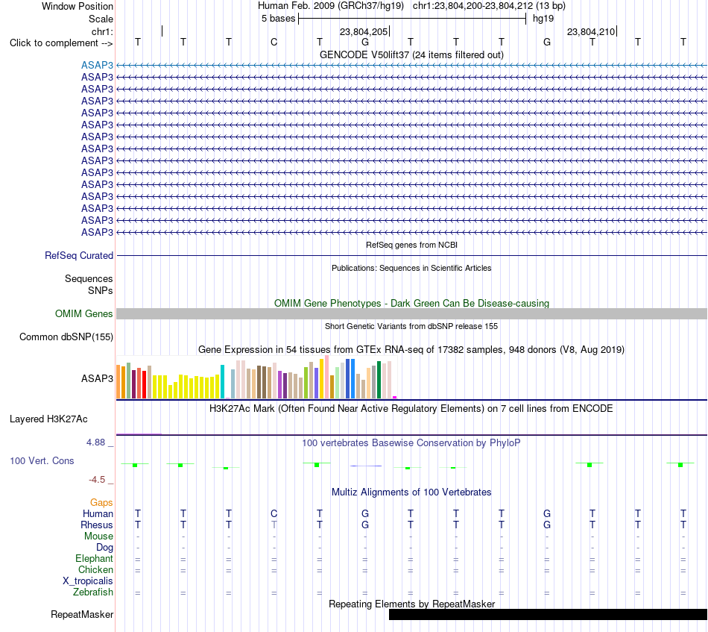Click the '5 bases' scale bar label
This screenshot has height=632, width=708.
tap(278, 19)
